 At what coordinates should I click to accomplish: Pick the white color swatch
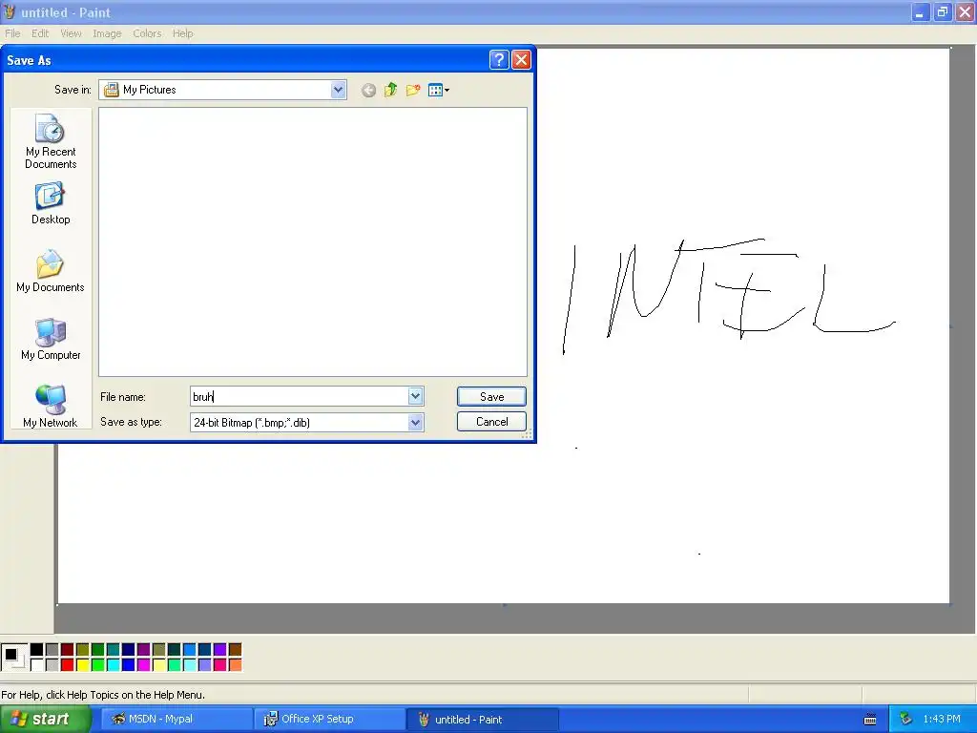click(37, 665)
